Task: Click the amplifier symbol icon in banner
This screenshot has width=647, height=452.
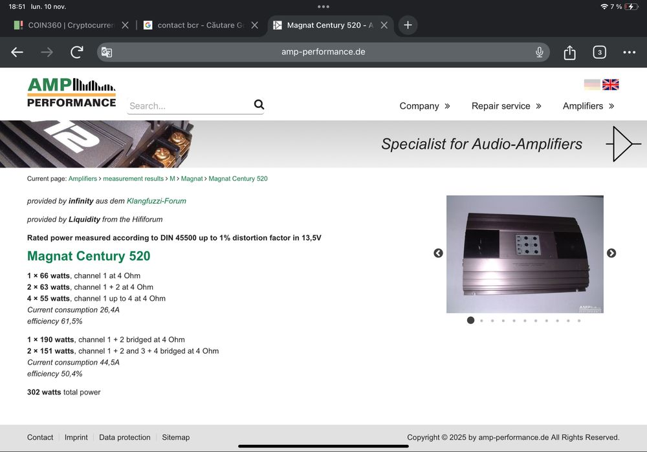Action: [624, 144]
